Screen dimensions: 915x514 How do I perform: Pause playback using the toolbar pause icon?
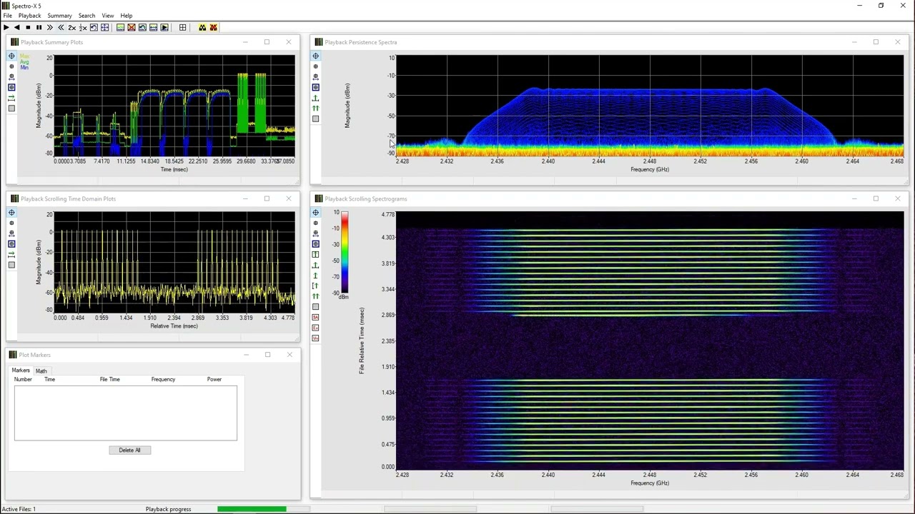(x=39, y=27)
